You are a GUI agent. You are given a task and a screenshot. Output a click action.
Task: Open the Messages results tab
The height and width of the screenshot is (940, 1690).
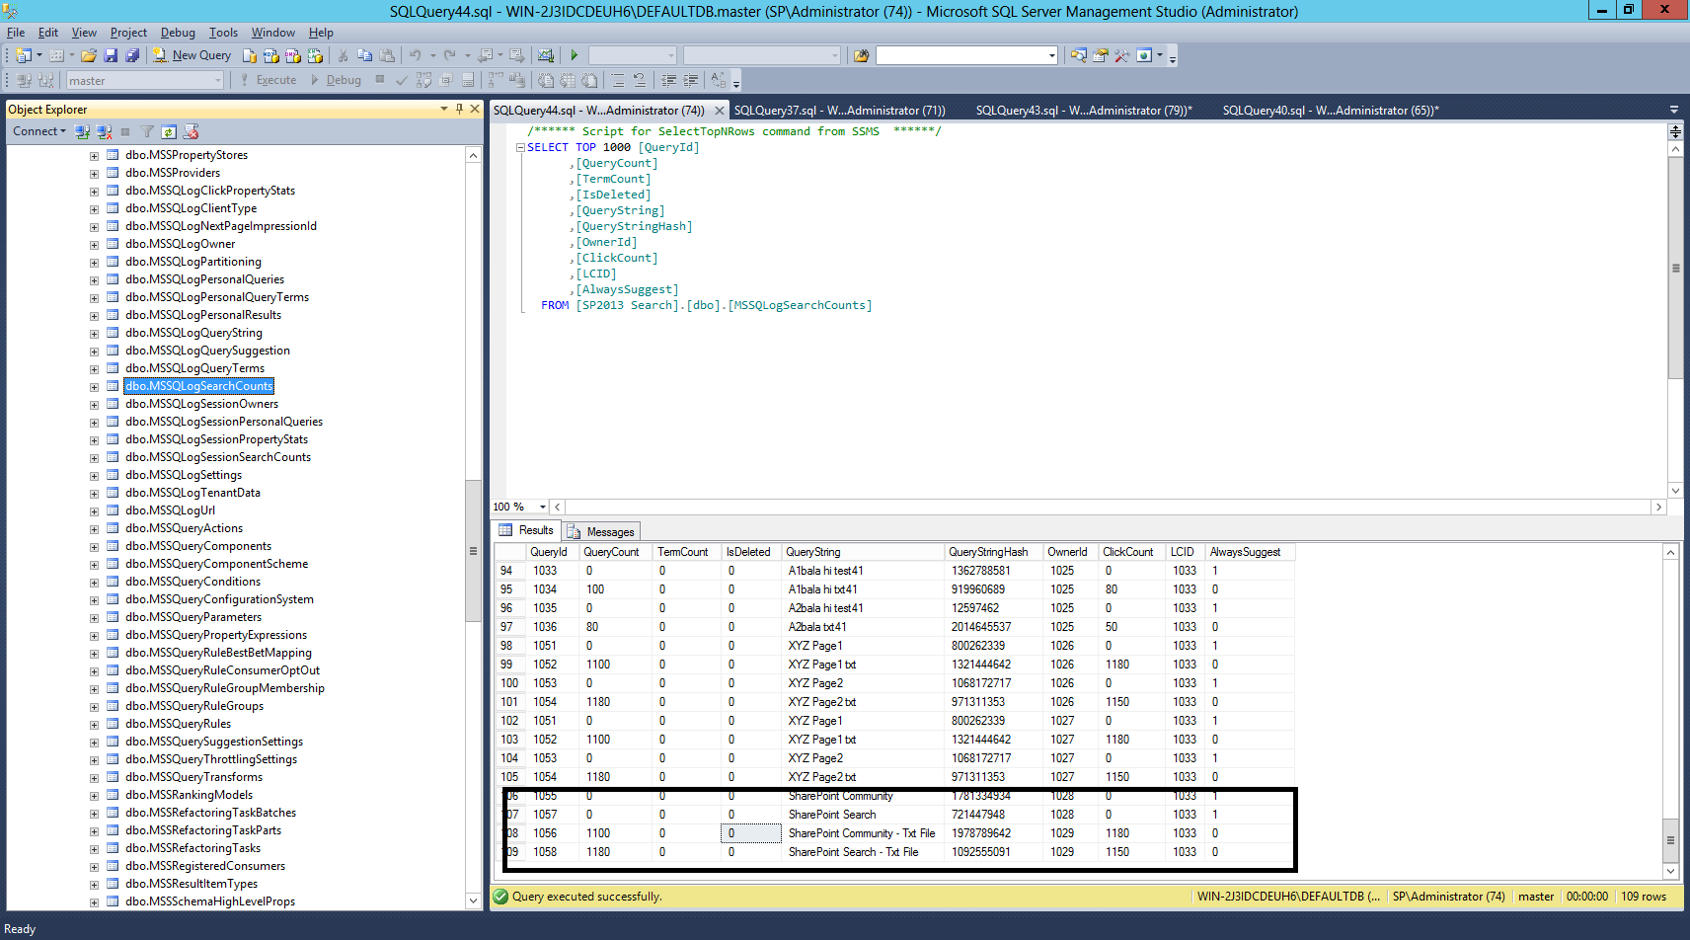602,531
